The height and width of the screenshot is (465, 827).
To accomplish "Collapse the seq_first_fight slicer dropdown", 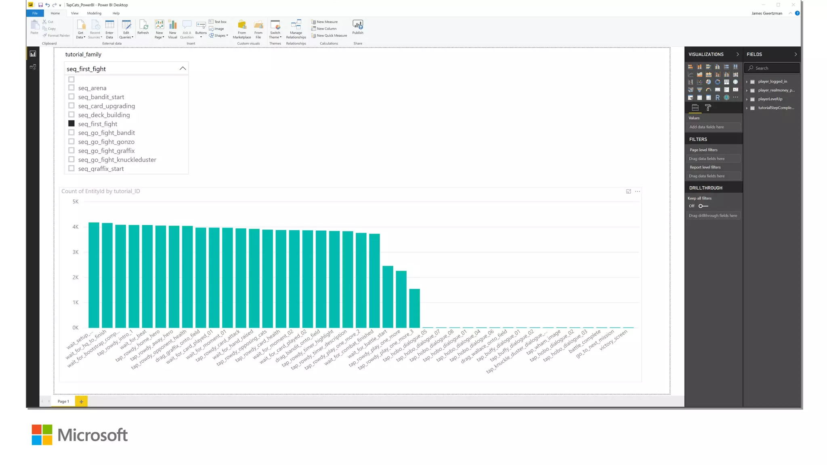I will tap(183, 69).
